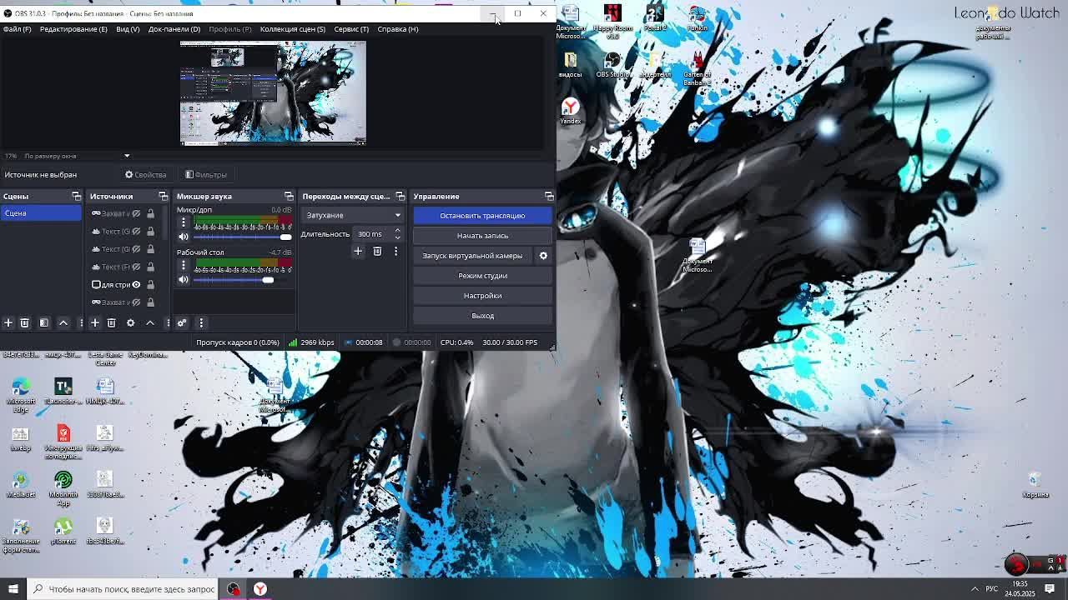Mute the Рабочий стол audio channel

pos(184,280)
